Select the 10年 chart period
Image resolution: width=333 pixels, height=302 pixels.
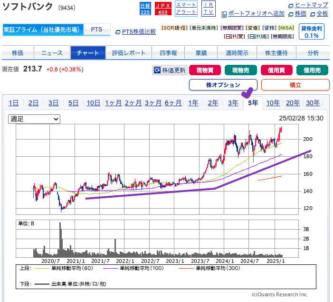point(273,103)
